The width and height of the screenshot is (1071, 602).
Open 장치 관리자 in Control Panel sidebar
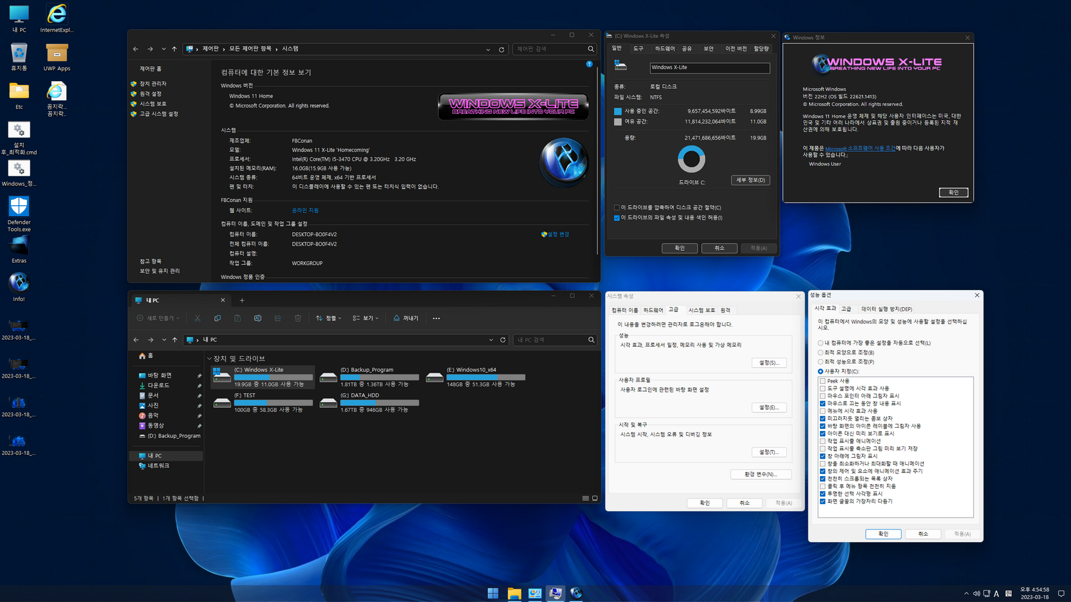[x=153, y=84]
